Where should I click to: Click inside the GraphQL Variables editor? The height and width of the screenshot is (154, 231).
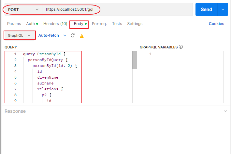click(x=181, y=77)
